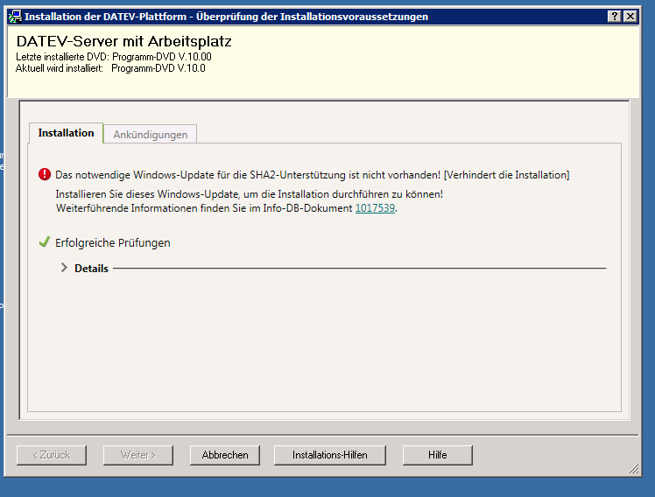This screenshot has height=497, width=655.
Task: Click the DATEV installer icon in title bar
Action: pos(15,17)
